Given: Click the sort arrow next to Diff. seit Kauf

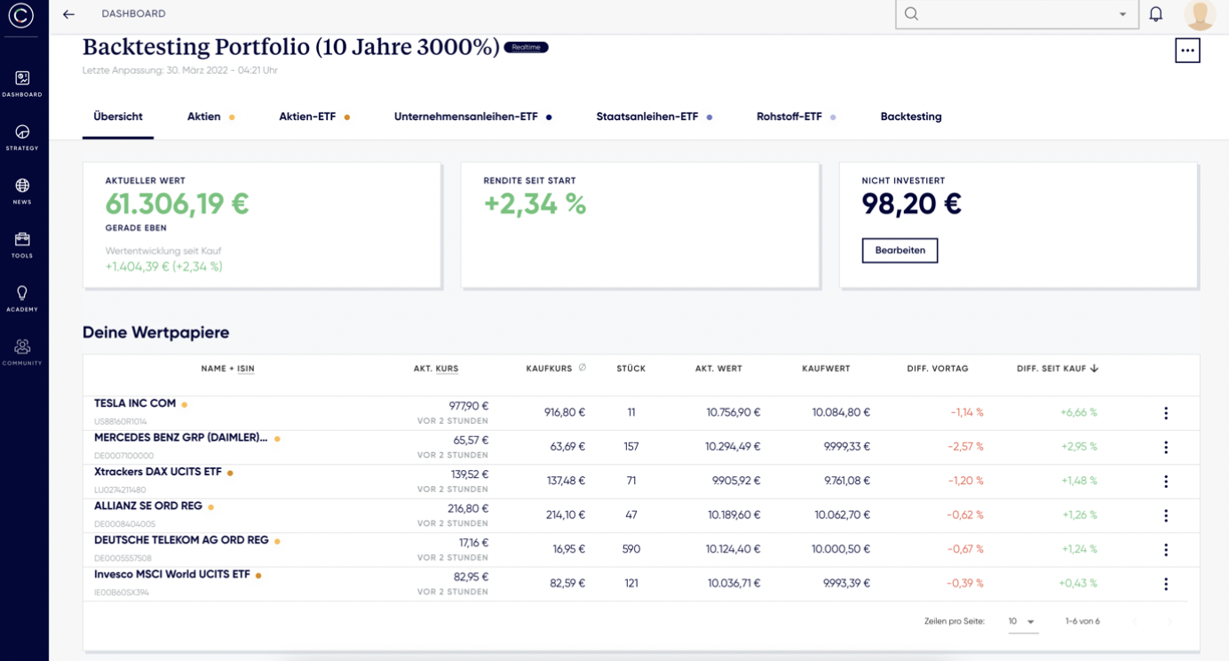Looking at the screenshot, I should tap(1094, 368).
